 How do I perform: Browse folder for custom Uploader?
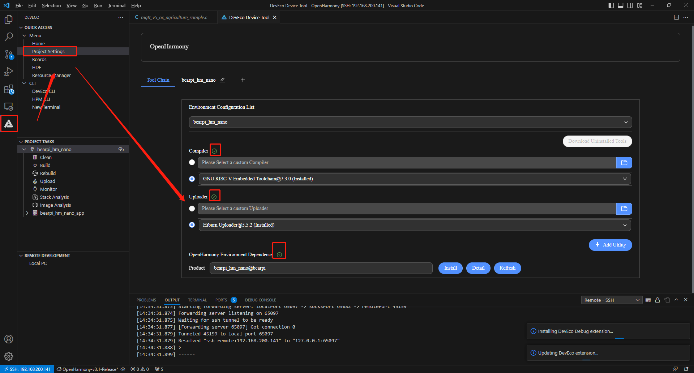[x=624, y=209]
